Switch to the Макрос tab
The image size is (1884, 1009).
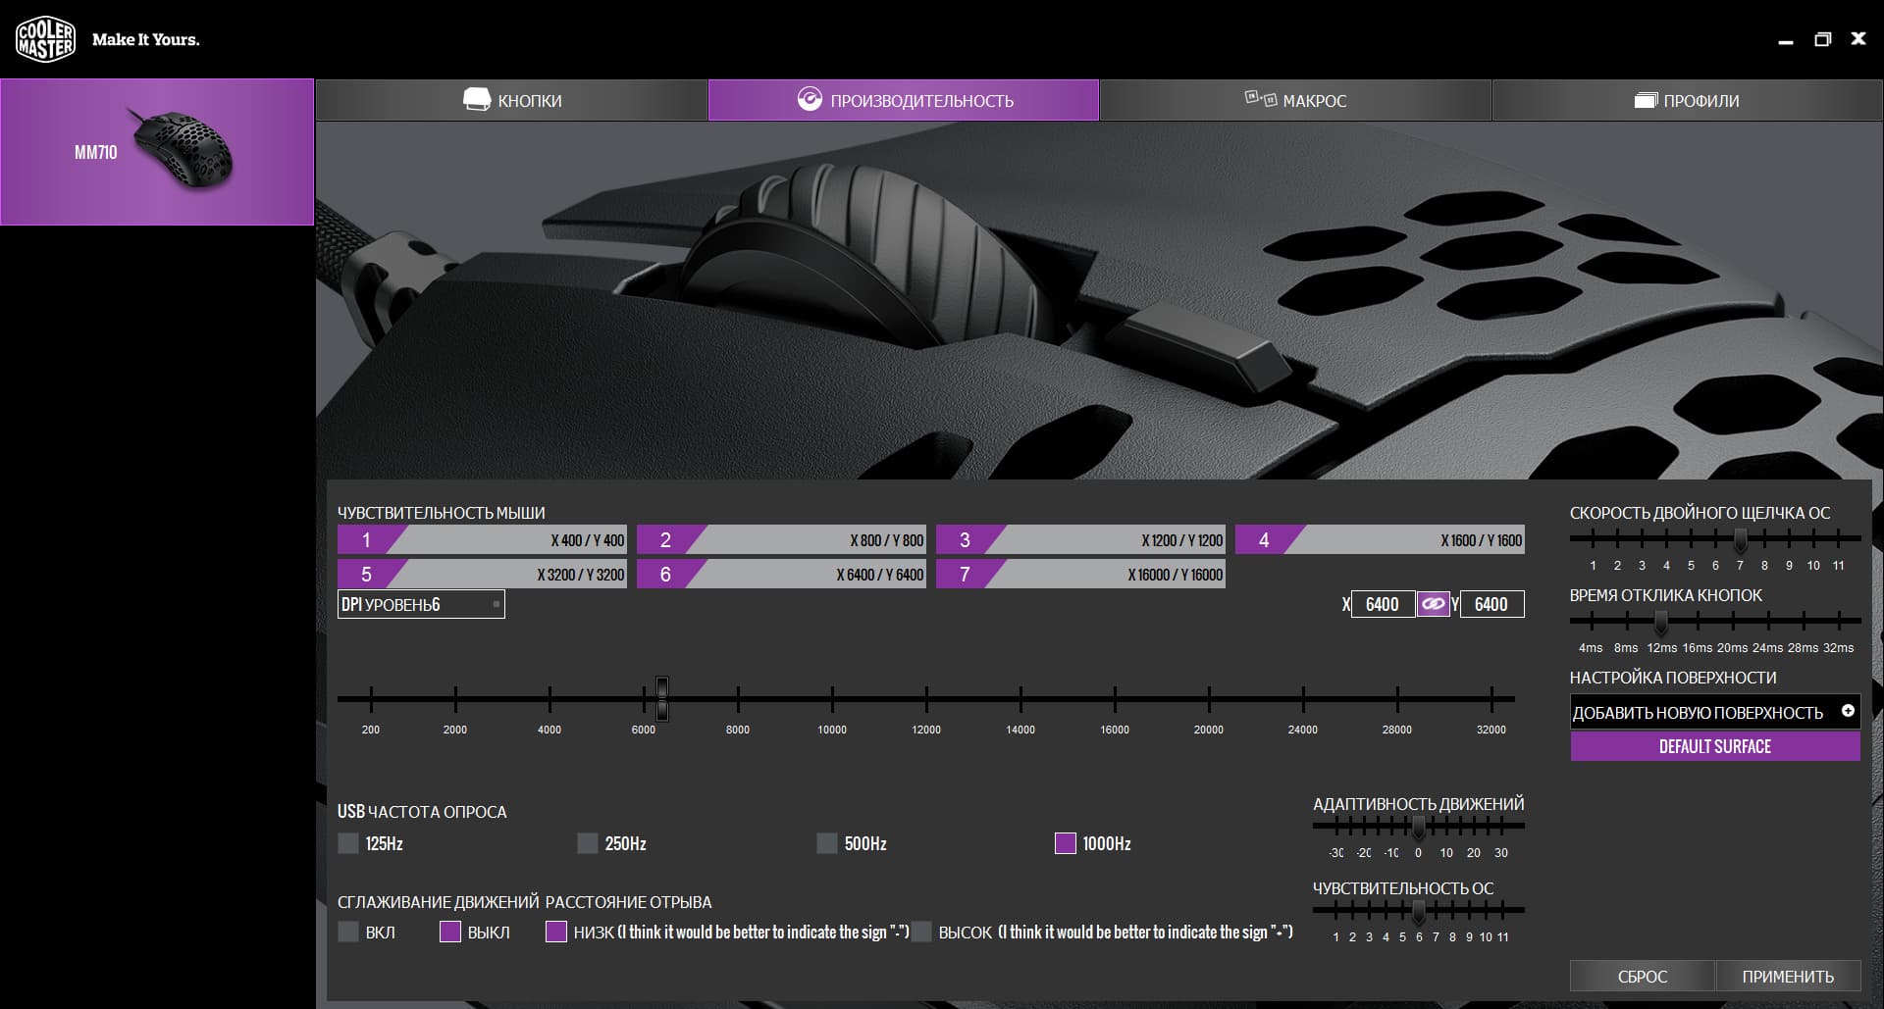pyautogui.click(x=1295, y=100)
